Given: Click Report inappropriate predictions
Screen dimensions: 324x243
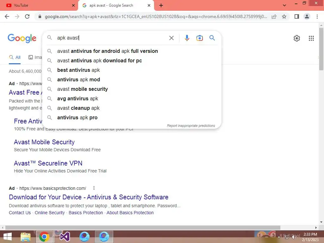Looking at the screenshot, I should click(x=191, y=126).
